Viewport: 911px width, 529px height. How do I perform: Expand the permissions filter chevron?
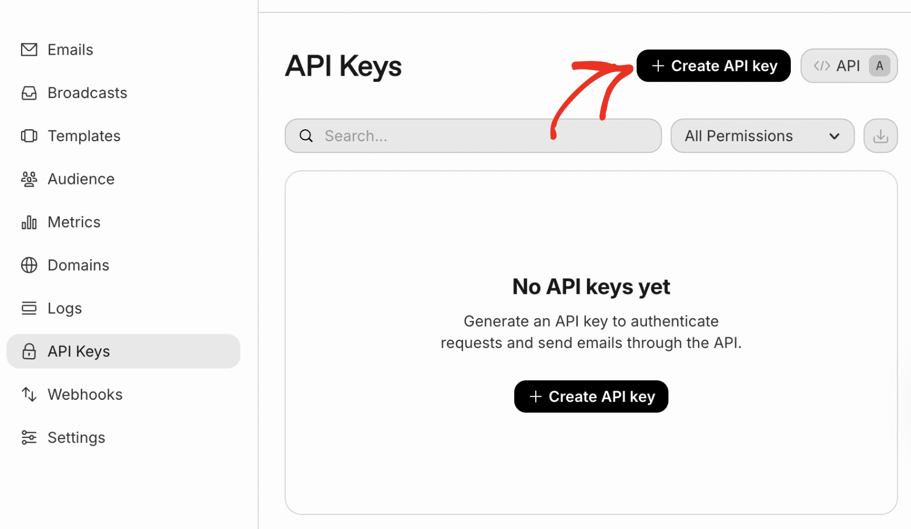point(834,136)
